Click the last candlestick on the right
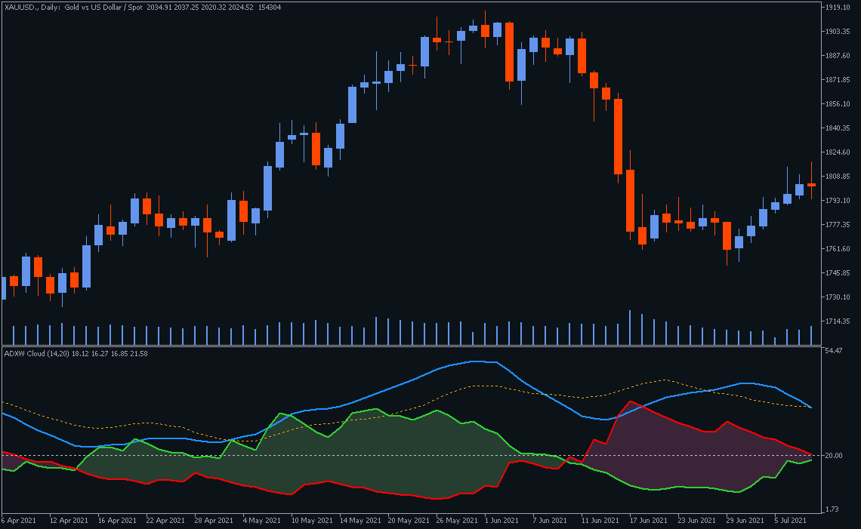The height and width of the screenshot is (529, 861). (811, 184)
